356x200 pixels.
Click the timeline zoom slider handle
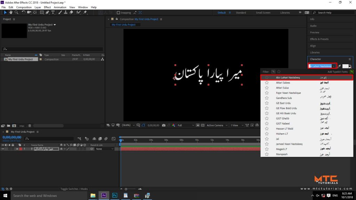pyautogui.click(x=126, y=189)
